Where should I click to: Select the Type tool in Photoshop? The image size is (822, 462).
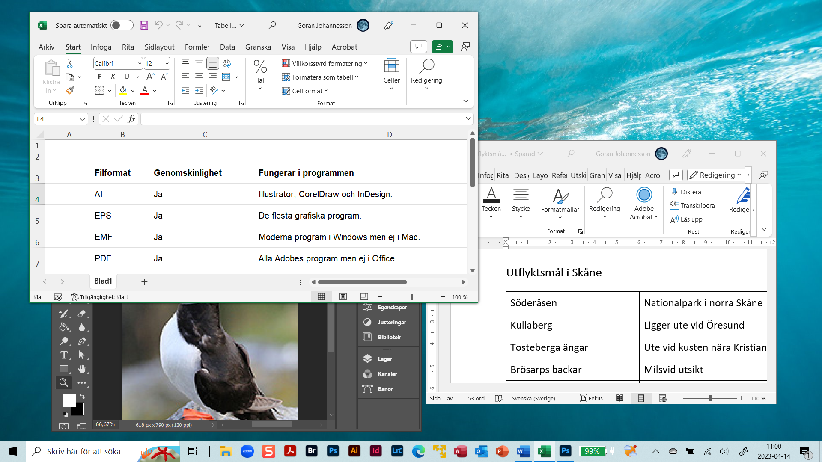(64, 355)
